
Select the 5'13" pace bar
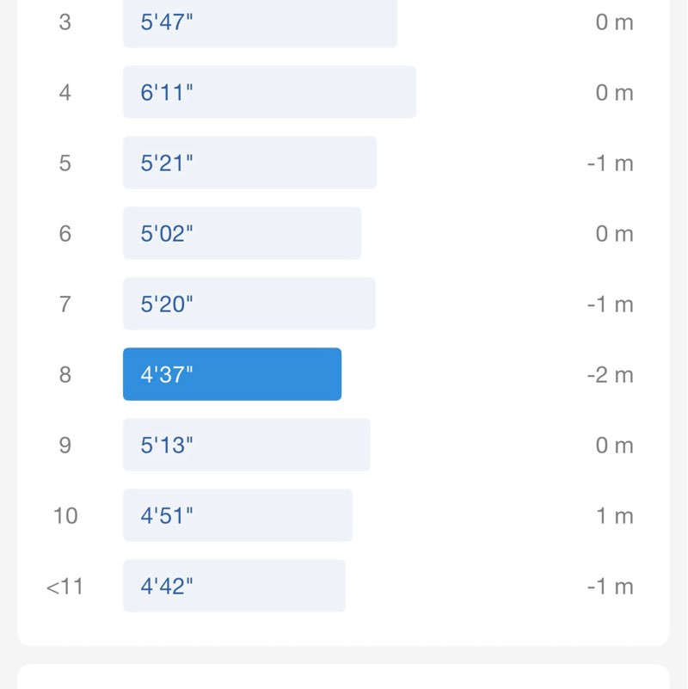click(246, 445)
